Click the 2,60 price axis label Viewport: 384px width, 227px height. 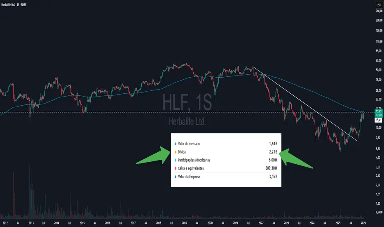[x=378, y=176]
